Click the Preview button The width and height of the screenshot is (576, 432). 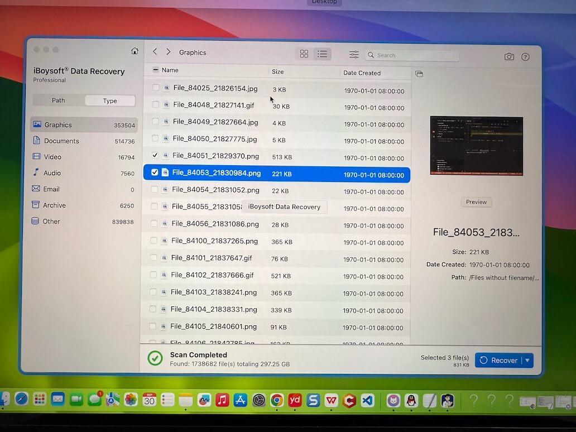click(x=476, y=202)
